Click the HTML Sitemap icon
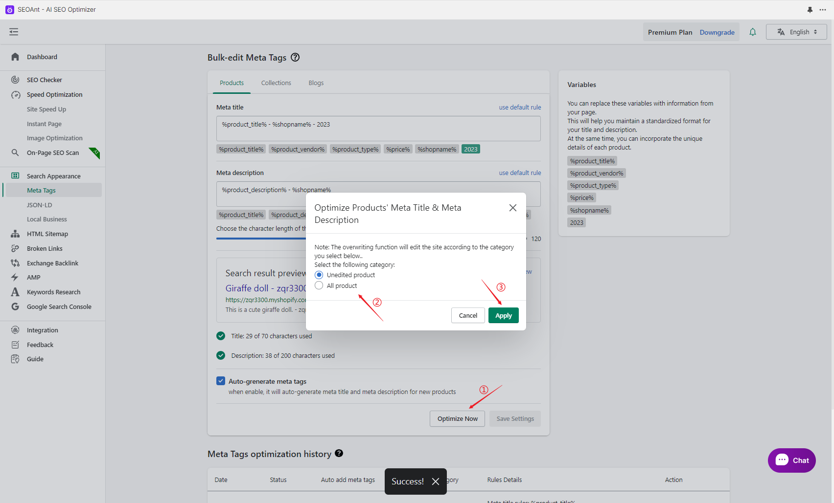 [15, 234]
